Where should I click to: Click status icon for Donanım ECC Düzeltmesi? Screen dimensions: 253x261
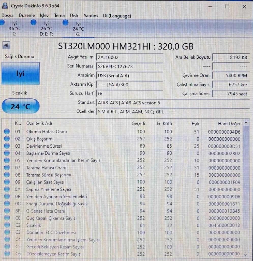tap(7, 232)
